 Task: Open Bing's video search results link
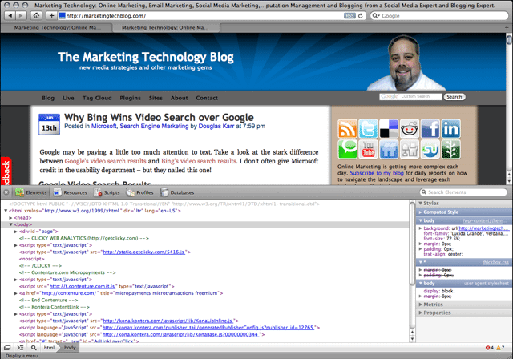(x=199, y=161)
